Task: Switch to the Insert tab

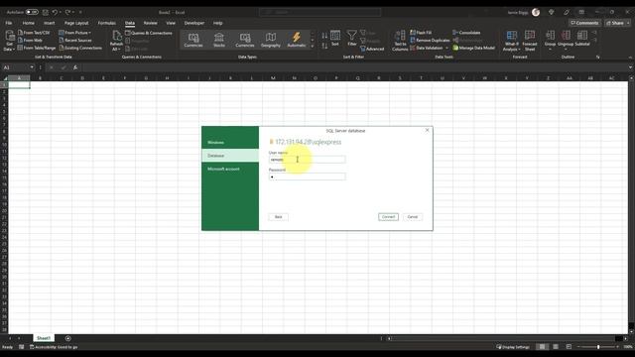Action: pos(49,23)
